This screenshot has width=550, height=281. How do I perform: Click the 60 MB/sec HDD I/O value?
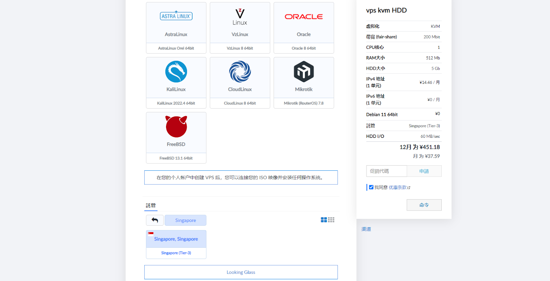[x=430, y=136]
